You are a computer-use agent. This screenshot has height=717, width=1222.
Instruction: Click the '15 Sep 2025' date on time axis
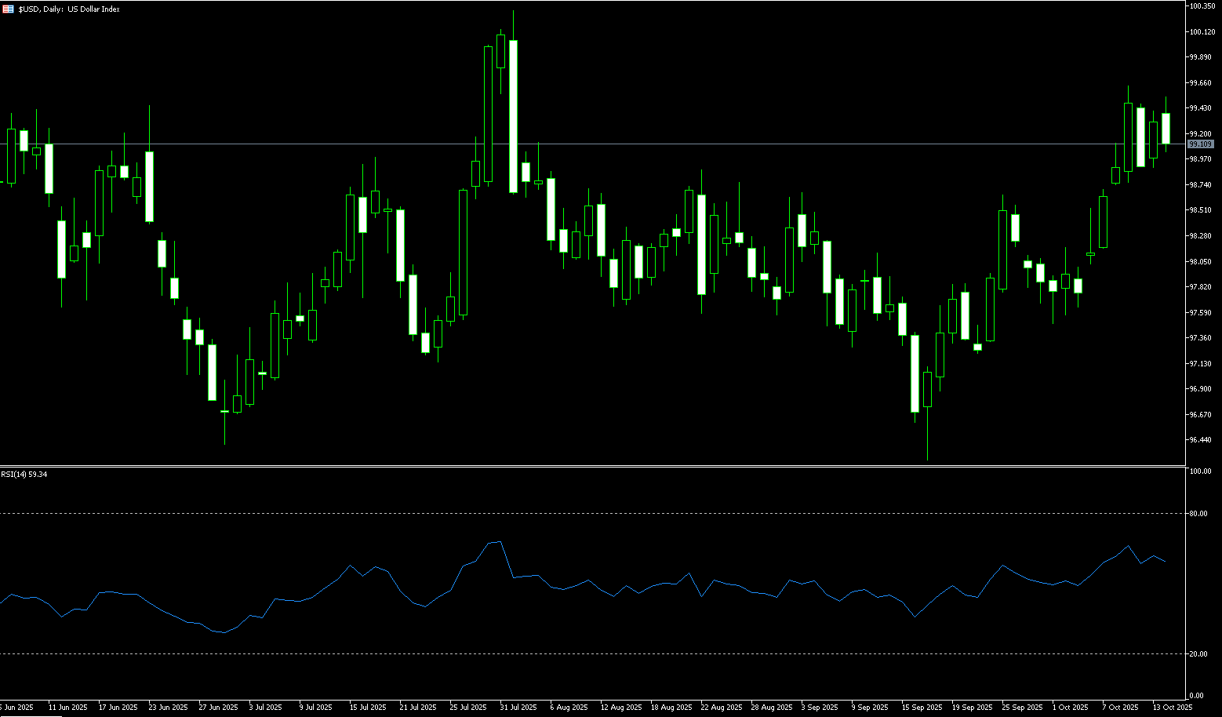click(x=921, y=708)
